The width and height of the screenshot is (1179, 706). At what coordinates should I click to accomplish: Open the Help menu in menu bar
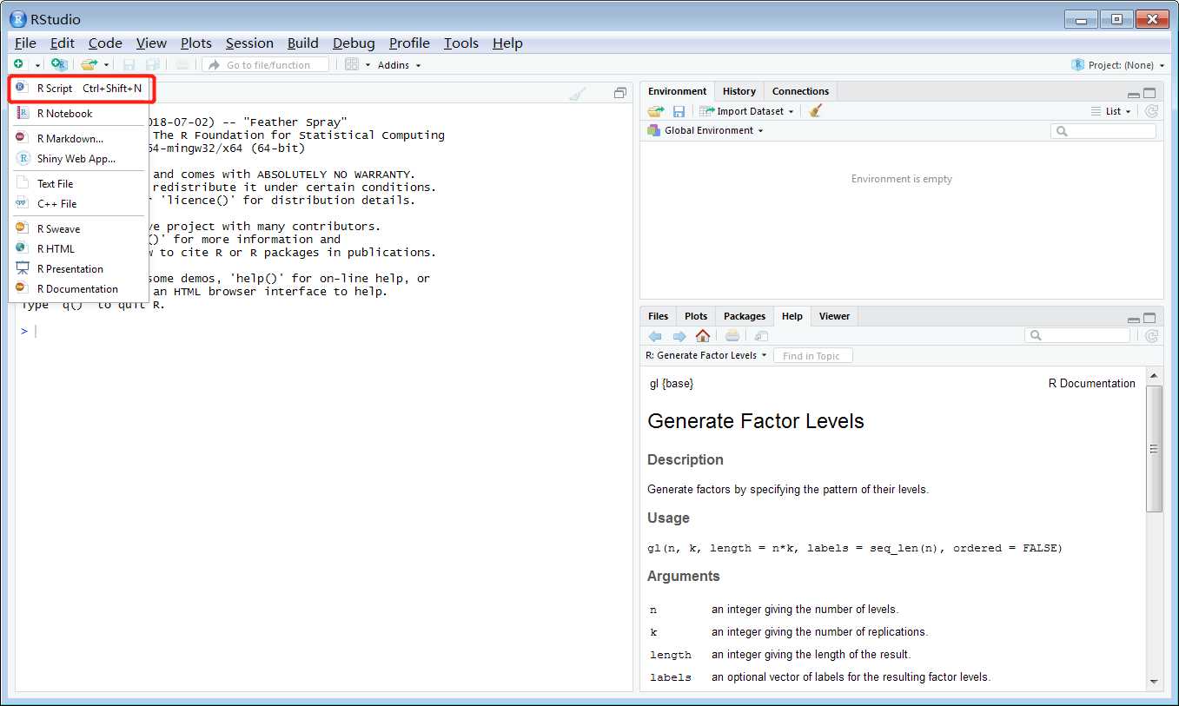[507, 43]
